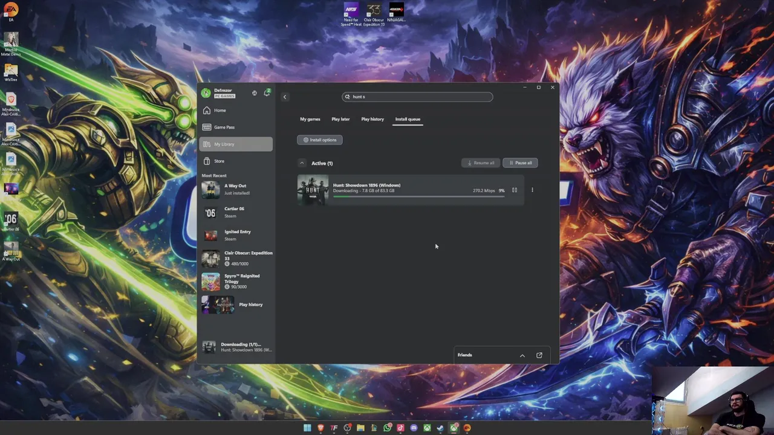Open A Way Out in Most Recent

[x=236, y=190]
